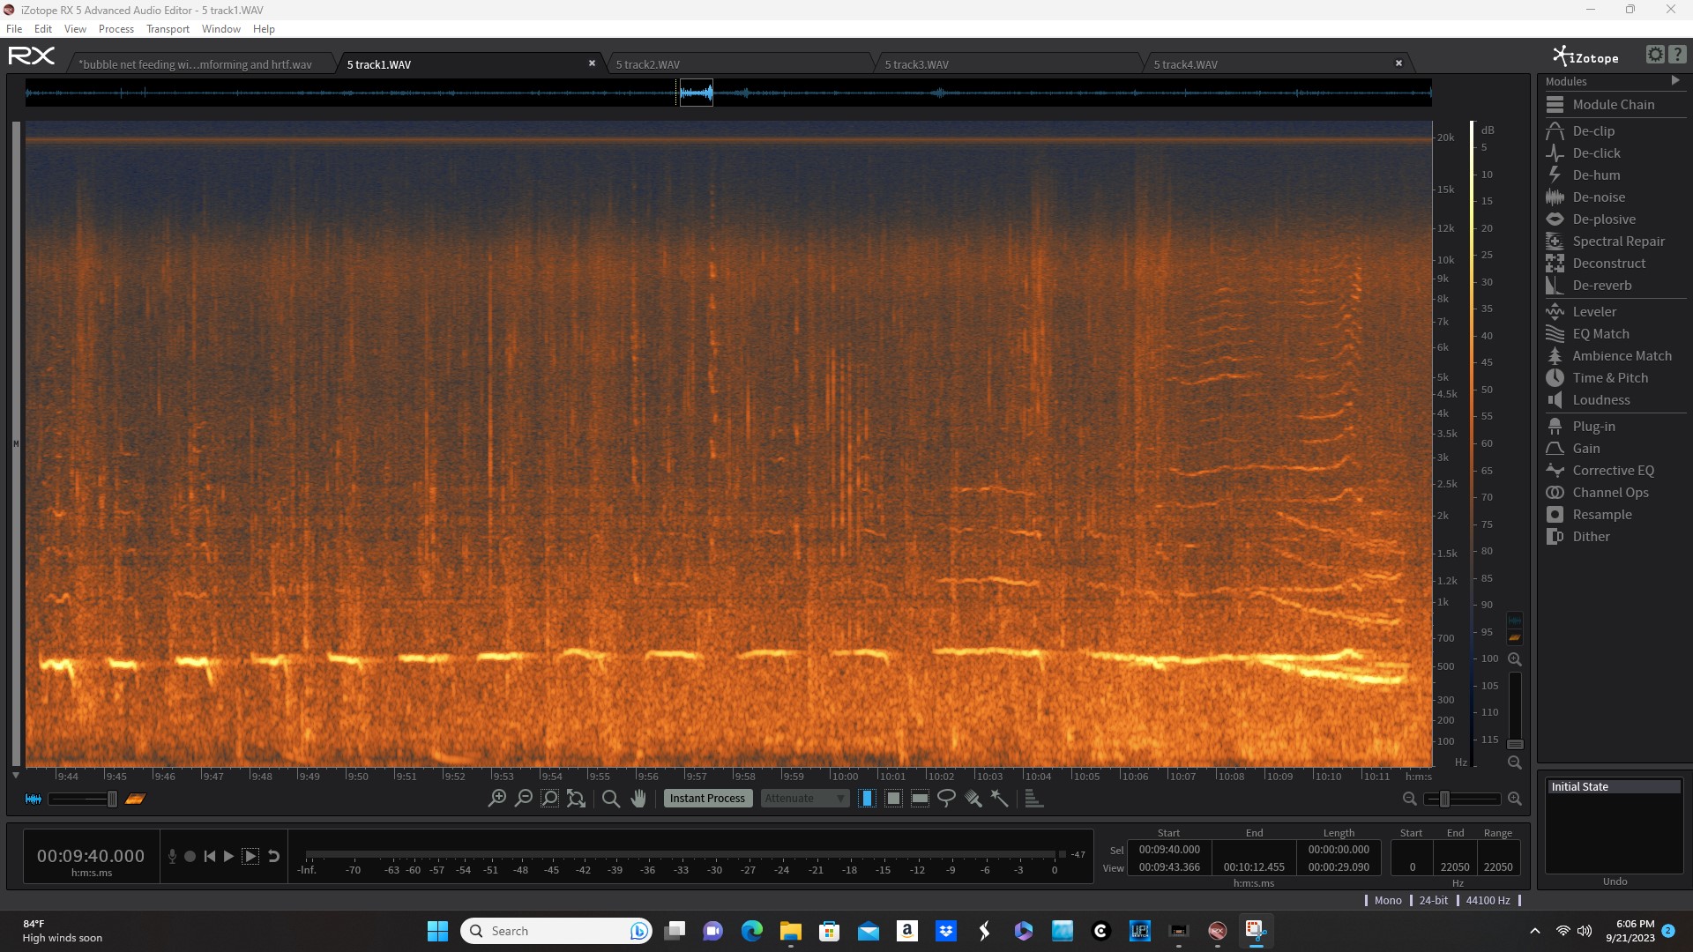Close the 5 track4.WAV tab
This screenshot has height=952, width=1693.
click(1398, 63)
